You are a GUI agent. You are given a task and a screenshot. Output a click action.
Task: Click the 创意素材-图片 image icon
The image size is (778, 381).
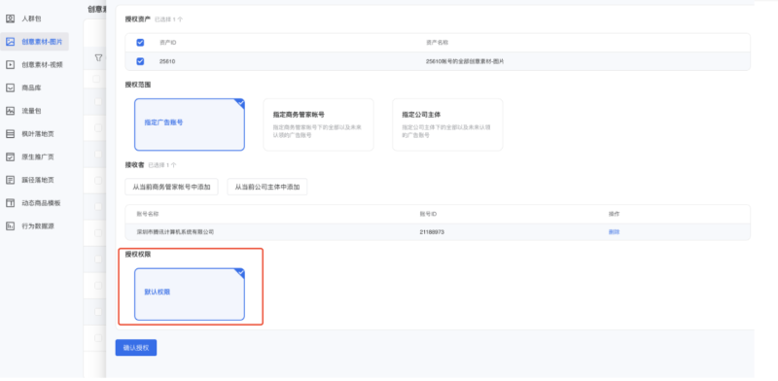click(10, 42)
